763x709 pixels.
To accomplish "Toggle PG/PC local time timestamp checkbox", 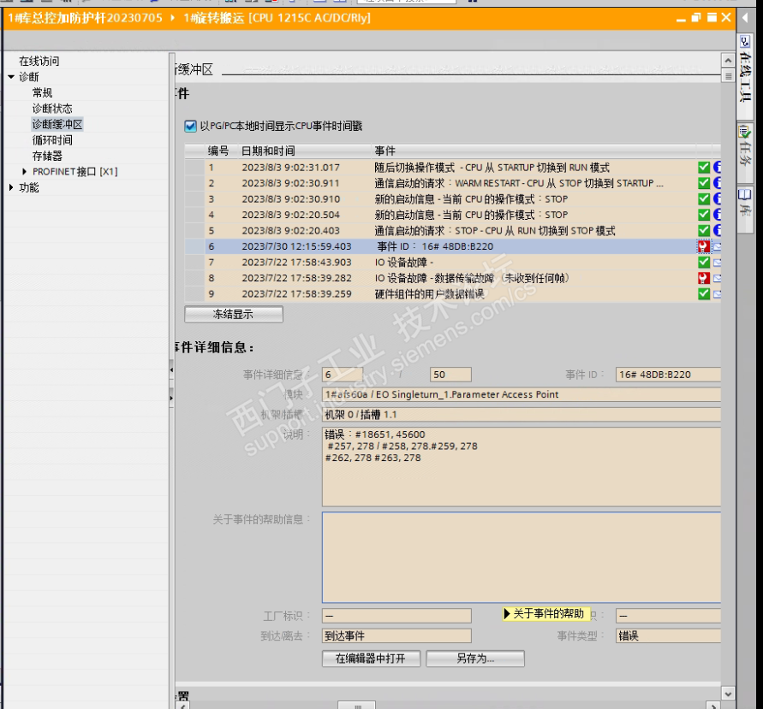I will [190, 127].
